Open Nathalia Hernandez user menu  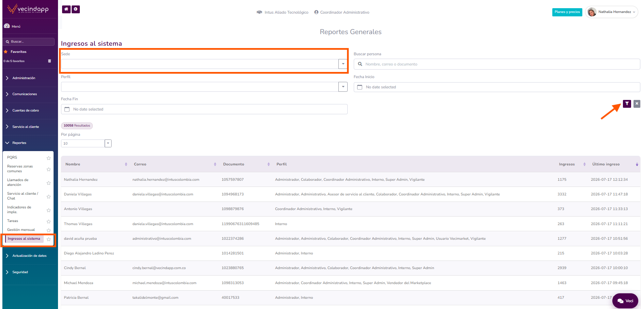click(x=611, y=12)
